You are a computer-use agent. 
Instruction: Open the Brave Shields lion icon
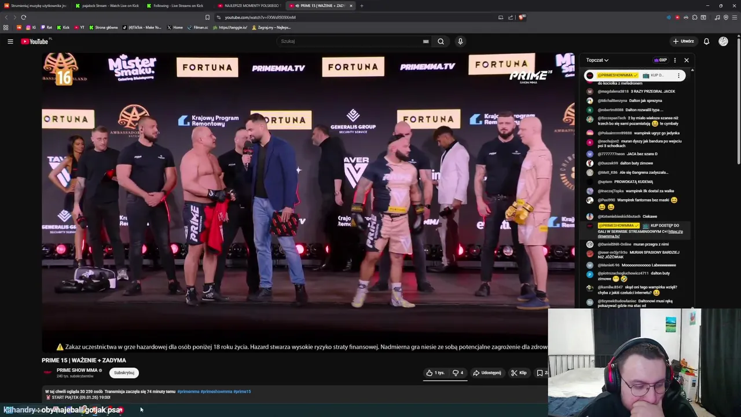coord(522,17)
